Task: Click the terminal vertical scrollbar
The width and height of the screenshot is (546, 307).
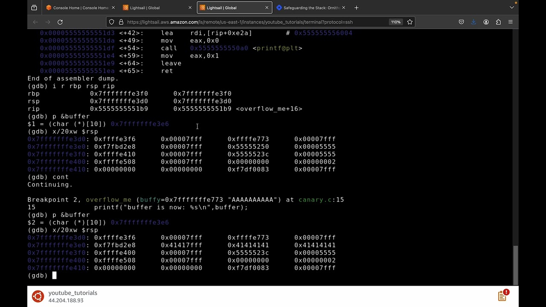Action: click(515, 265)
